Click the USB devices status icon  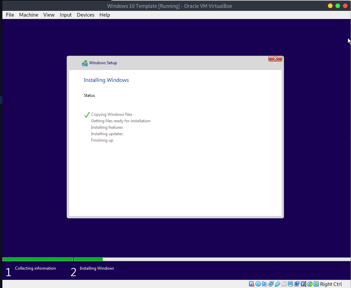(x=277, y=284)
